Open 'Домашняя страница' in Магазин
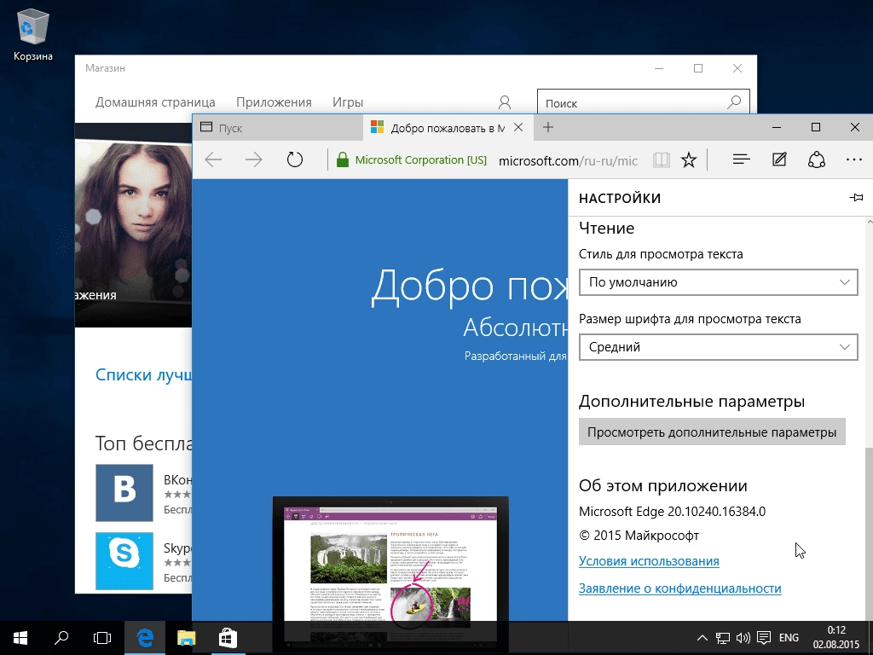Viewport: 873px width, 655px height. (x=155, y=102)
